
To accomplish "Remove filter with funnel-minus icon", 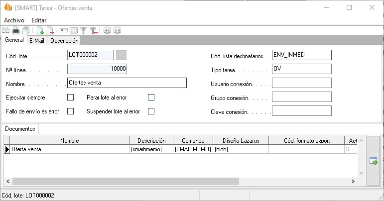I will [x=93, y=30].
